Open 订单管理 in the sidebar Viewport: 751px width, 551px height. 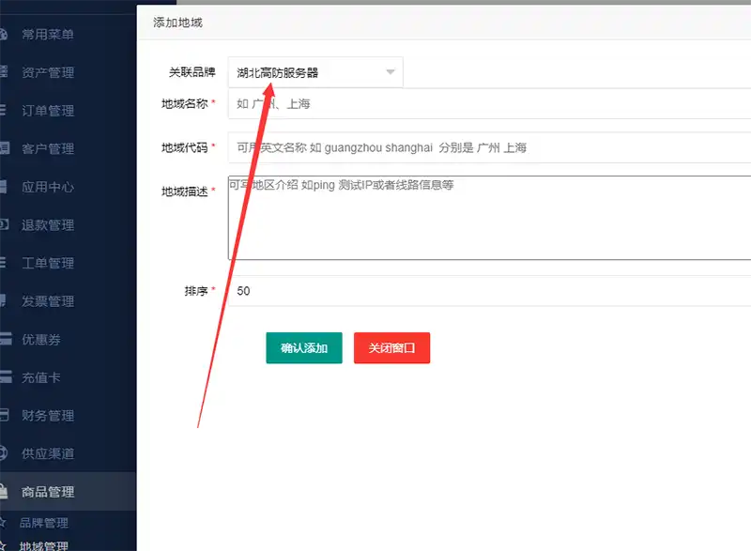click(48, 111)
